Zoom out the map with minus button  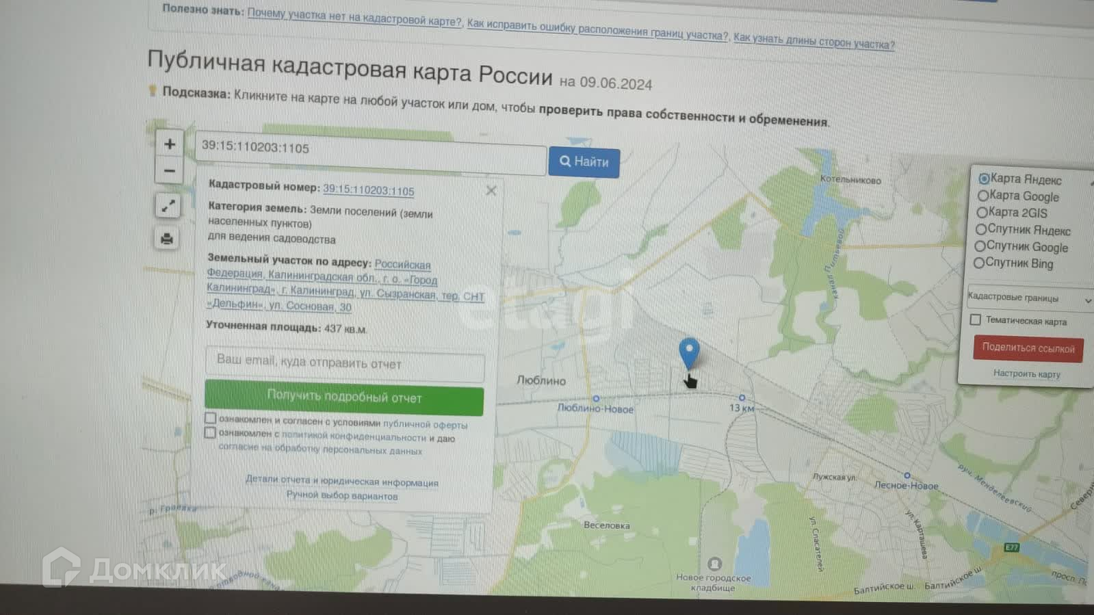click(169, 171)
